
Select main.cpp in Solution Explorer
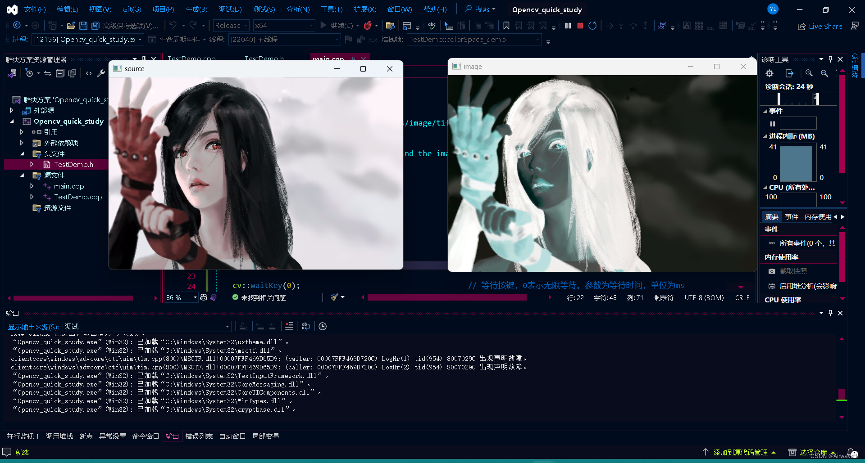pos(69,186)
